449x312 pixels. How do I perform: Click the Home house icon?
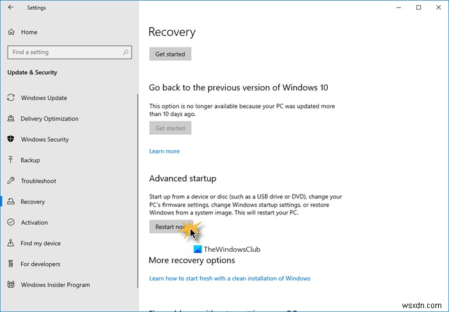11,32
